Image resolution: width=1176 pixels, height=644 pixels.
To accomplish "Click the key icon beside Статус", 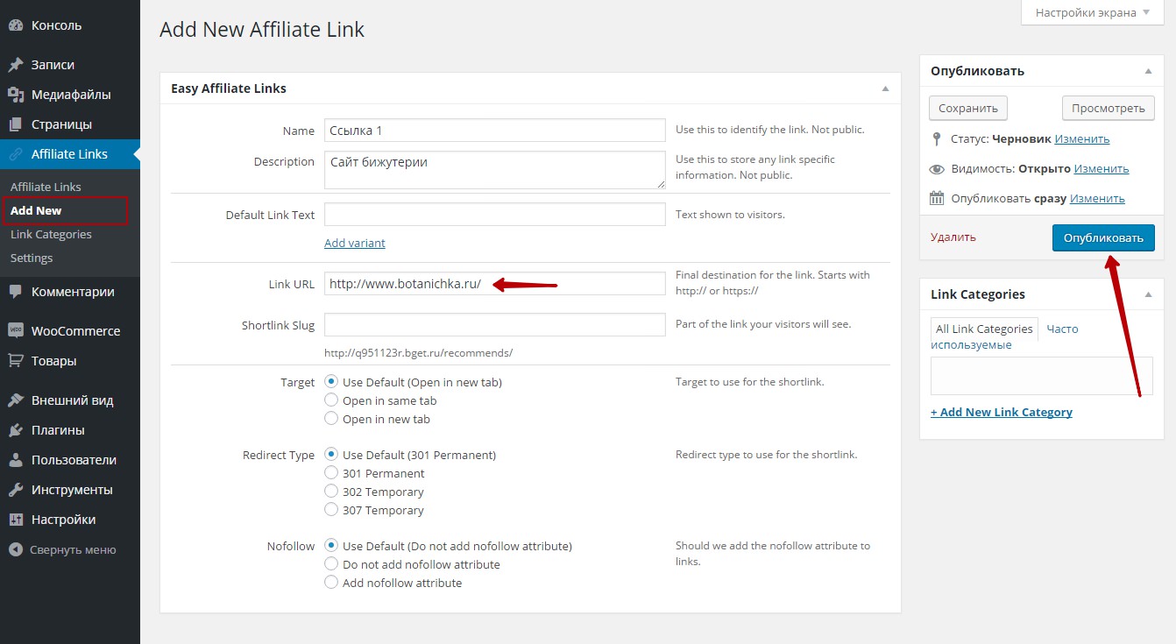I will pyautogui.click(x=937, y=138).
